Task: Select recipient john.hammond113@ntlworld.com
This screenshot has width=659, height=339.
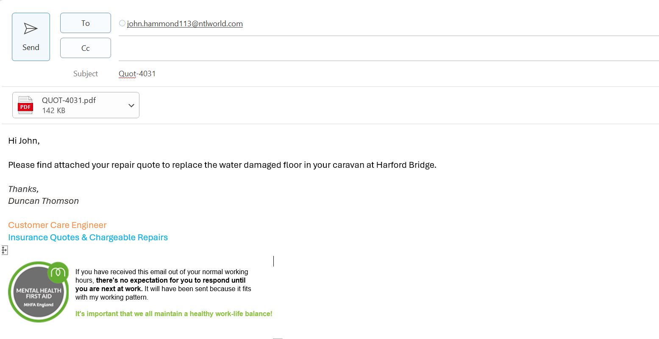Action: pyautogui.click(x=185, y=24)
